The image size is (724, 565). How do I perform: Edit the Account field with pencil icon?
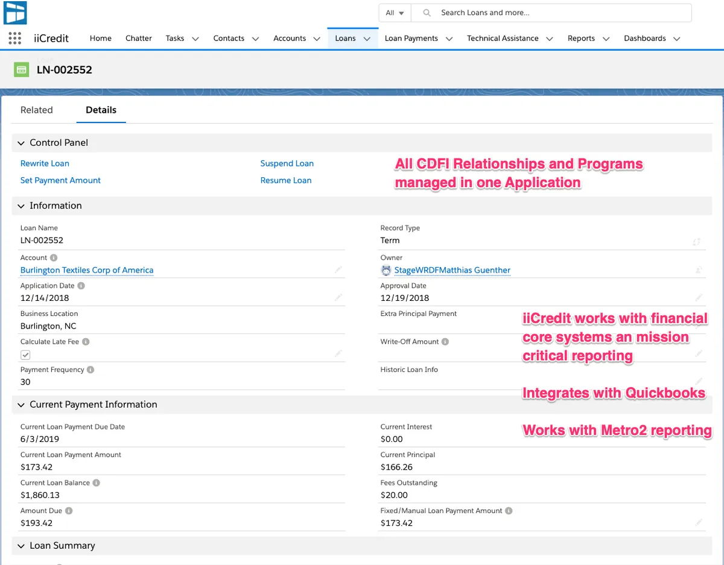[x=338, y=270]
